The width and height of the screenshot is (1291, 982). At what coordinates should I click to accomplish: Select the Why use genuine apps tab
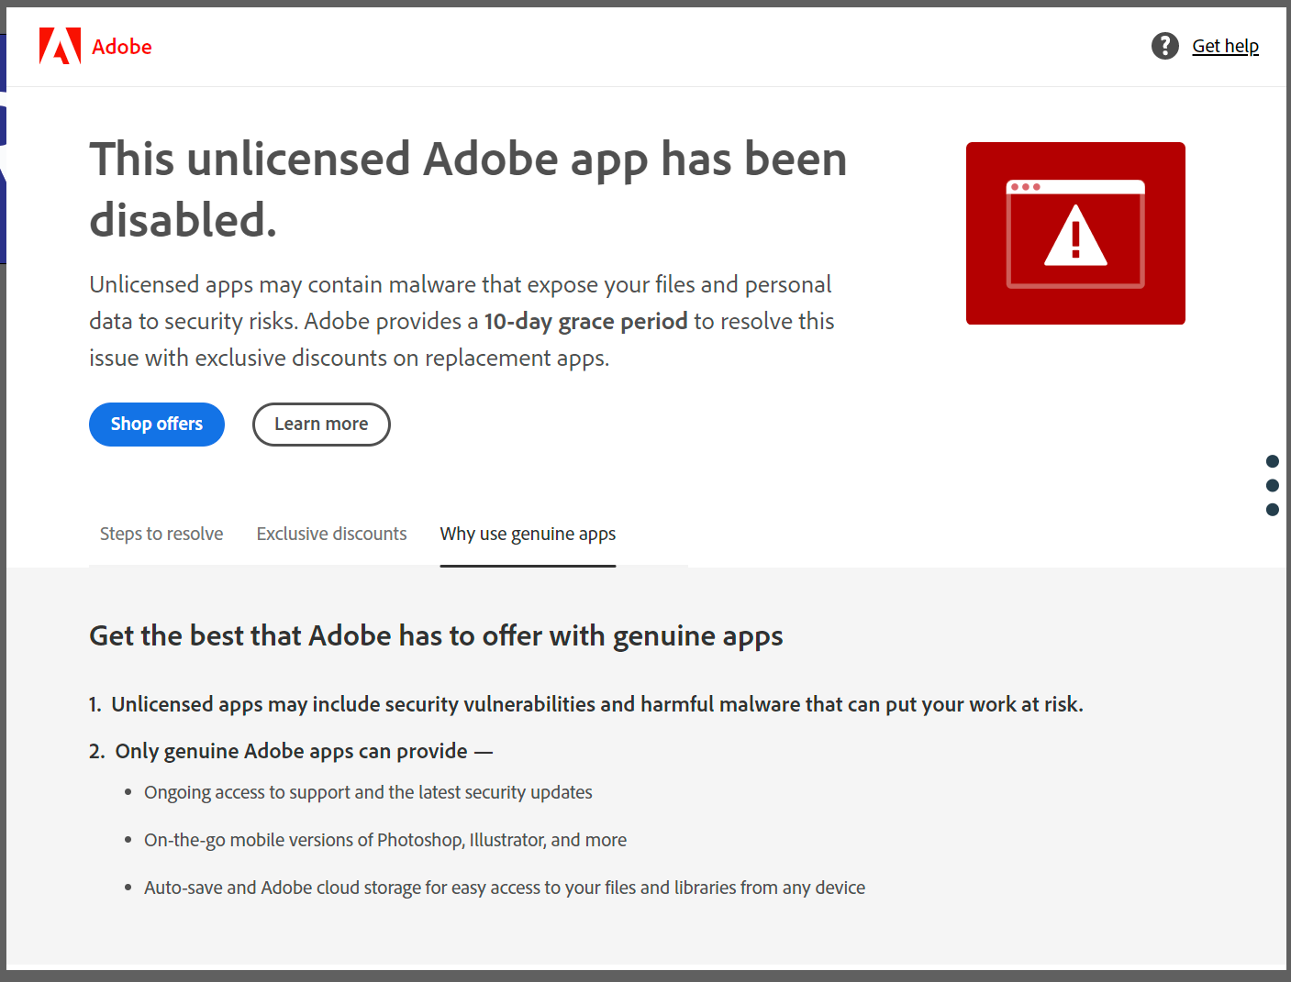(x=528, y=534)
